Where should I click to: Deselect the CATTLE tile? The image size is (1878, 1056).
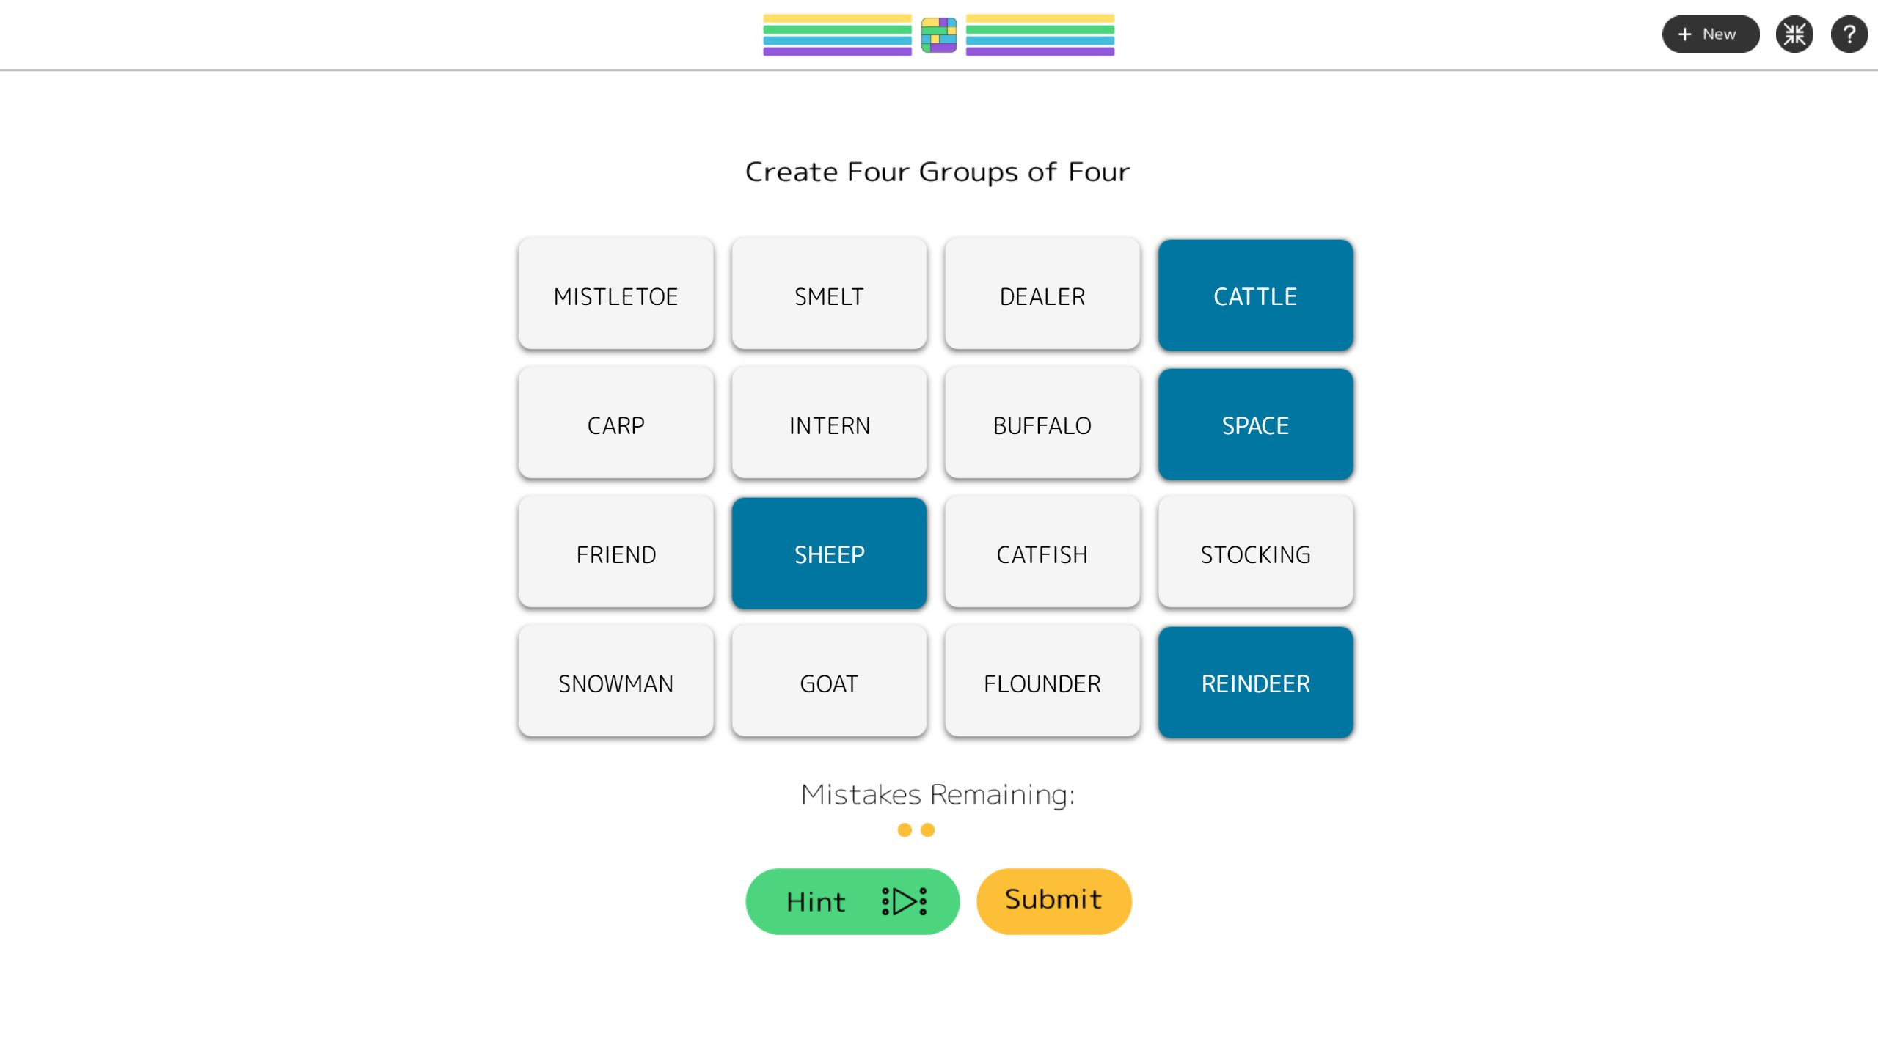(1255, 296)
